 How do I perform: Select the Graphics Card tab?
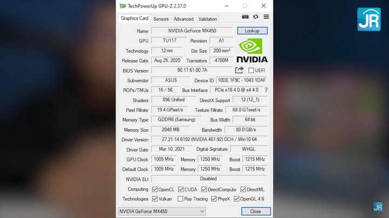(135, 18)
